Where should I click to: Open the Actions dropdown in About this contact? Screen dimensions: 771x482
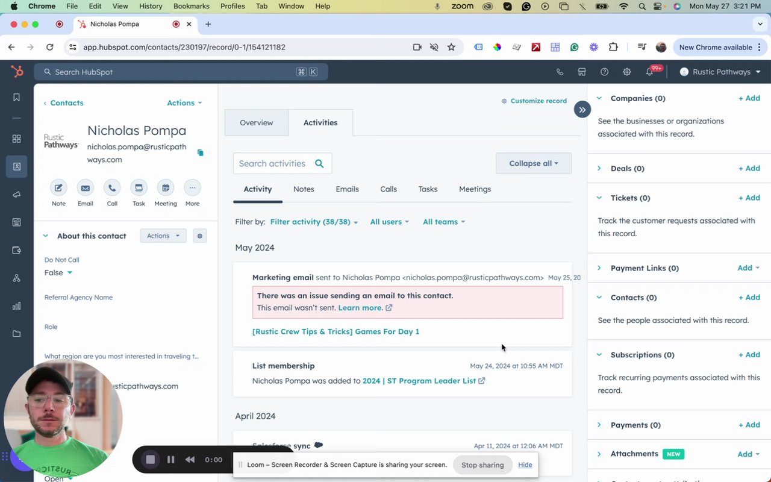point(163,236)
